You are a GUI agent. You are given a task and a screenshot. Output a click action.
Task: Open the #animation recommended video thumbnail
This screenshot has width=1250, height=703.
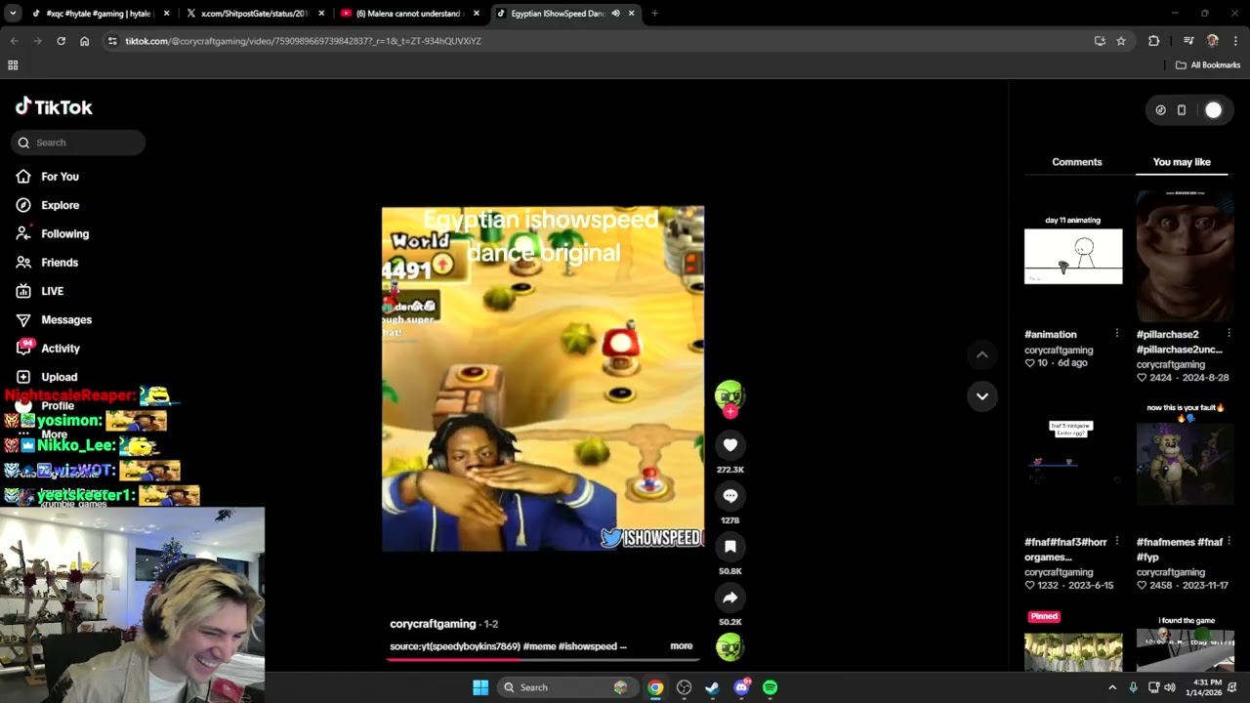click(x=1073, y=256)
